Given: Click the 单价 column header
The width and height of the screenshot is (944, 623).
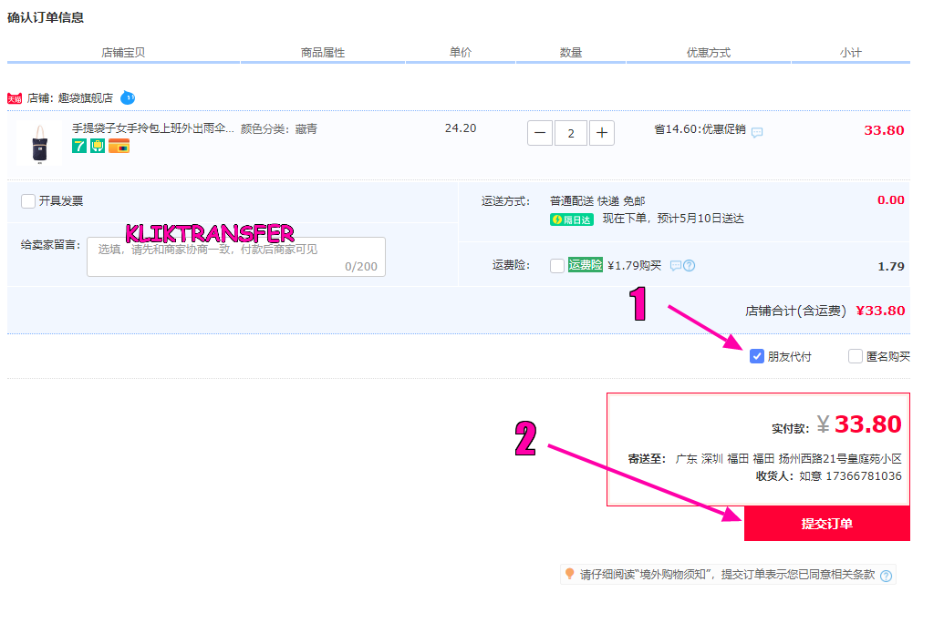Looking at the screenshot, I should tap(461, 52).
